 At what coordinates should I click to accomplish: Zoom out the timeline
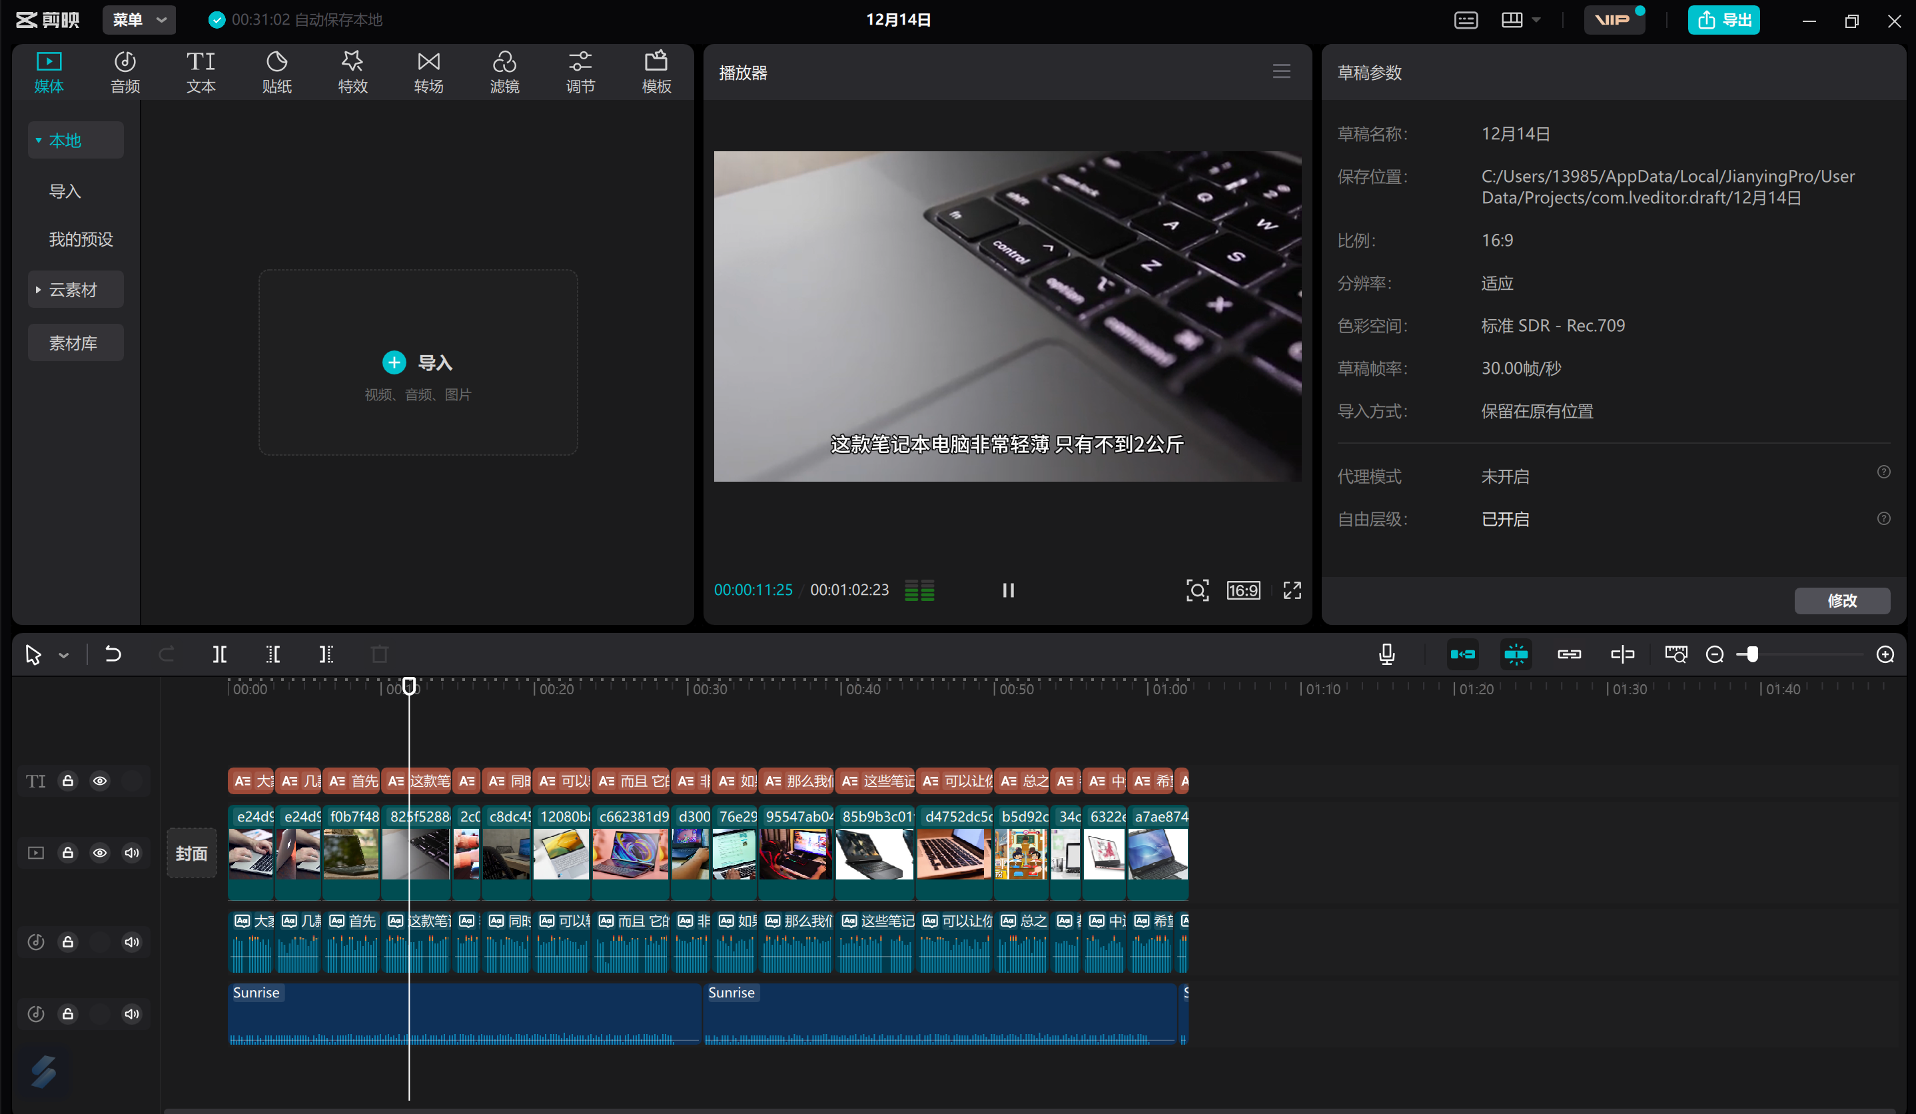1715,655
